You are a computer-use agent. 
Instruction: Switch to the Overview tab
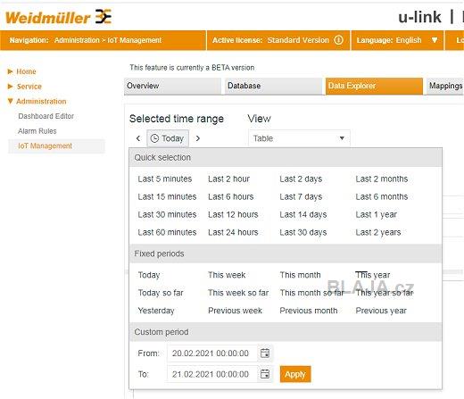pyautogui.click(x=172, y=86)
